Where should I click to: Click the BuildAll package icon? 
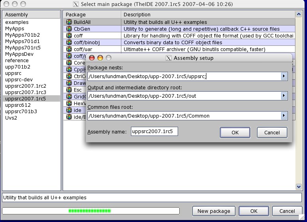pos(69,22)
